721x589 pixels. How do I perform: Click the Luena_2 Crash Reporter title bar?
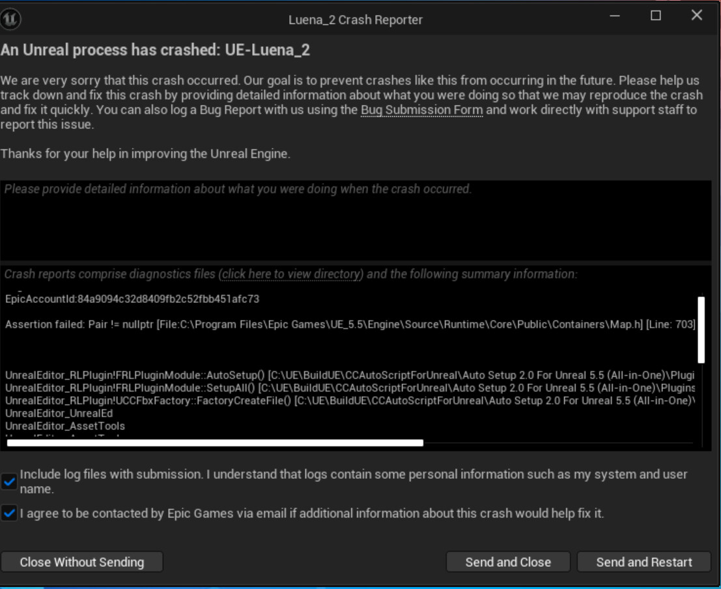(356, 20)
